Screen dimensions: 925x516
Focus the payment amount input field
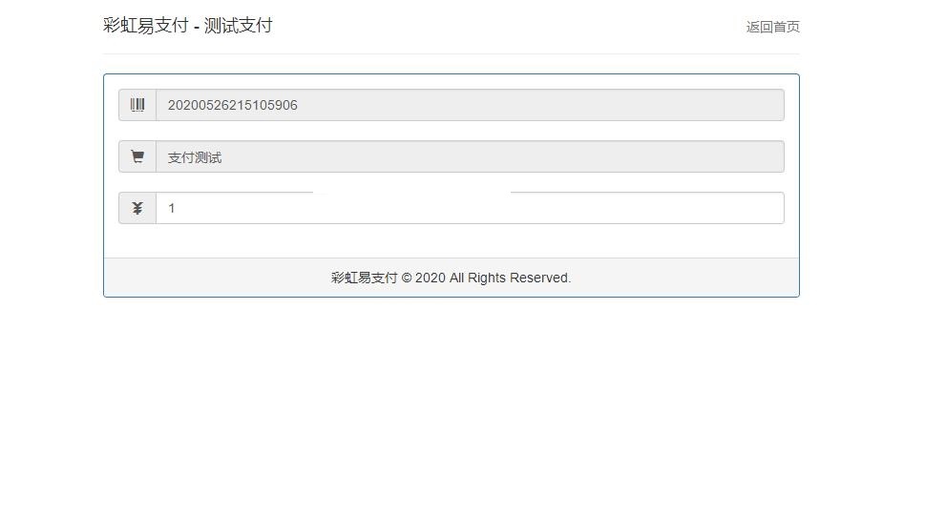coord(470,209)
